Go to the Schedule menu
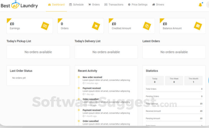This screenshot has width=209, height=128. 76,5
